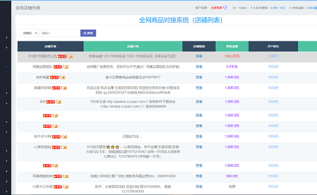Click shop name 凤凰商铺官网
Viewport: 317px width, 195px height.
[43, 176]
